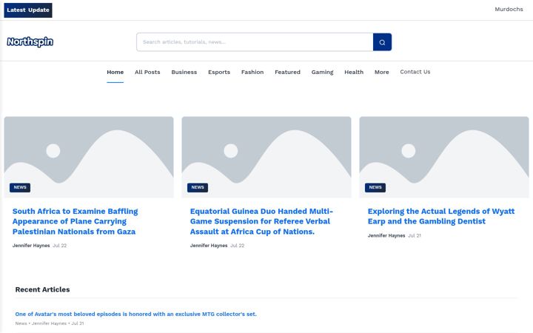Open Equatorial Guinea article thumbnail
This screenshot has height=333, width=533.
coord(266,157)
